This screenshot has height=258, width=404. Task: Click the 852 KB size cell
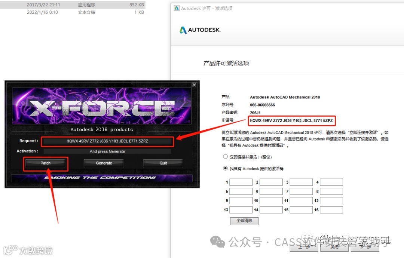[x=137, y=5]
